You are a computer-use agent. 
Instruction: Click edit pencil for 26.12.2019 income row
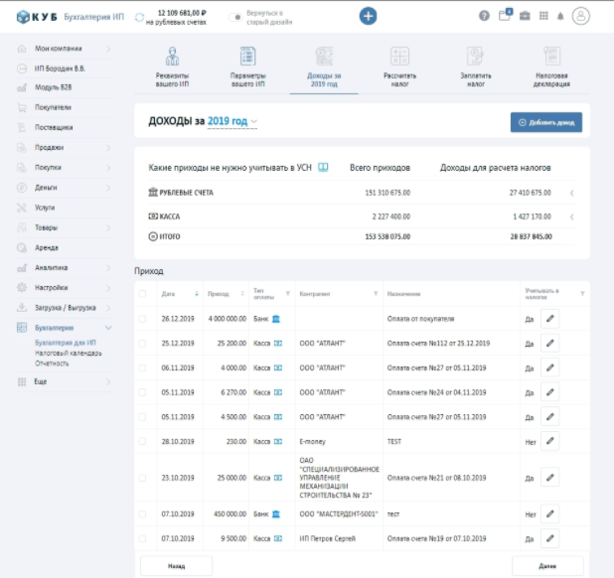click(x=549, y=319)
